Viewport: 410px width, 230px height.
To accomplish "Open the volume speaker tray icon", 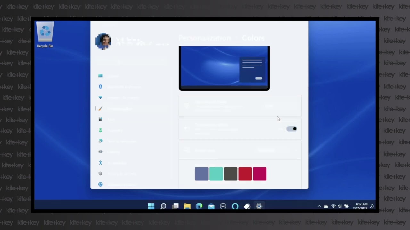I will 340,206.
